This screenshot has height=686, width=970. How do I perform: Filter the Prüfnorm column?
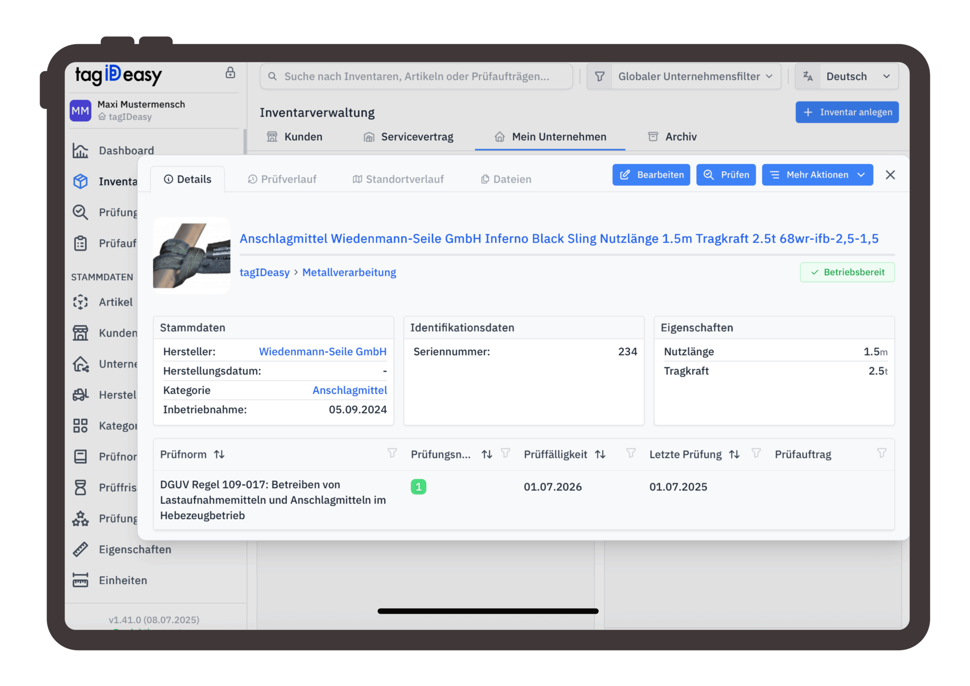pyautogui.click(x=392, y=453)
